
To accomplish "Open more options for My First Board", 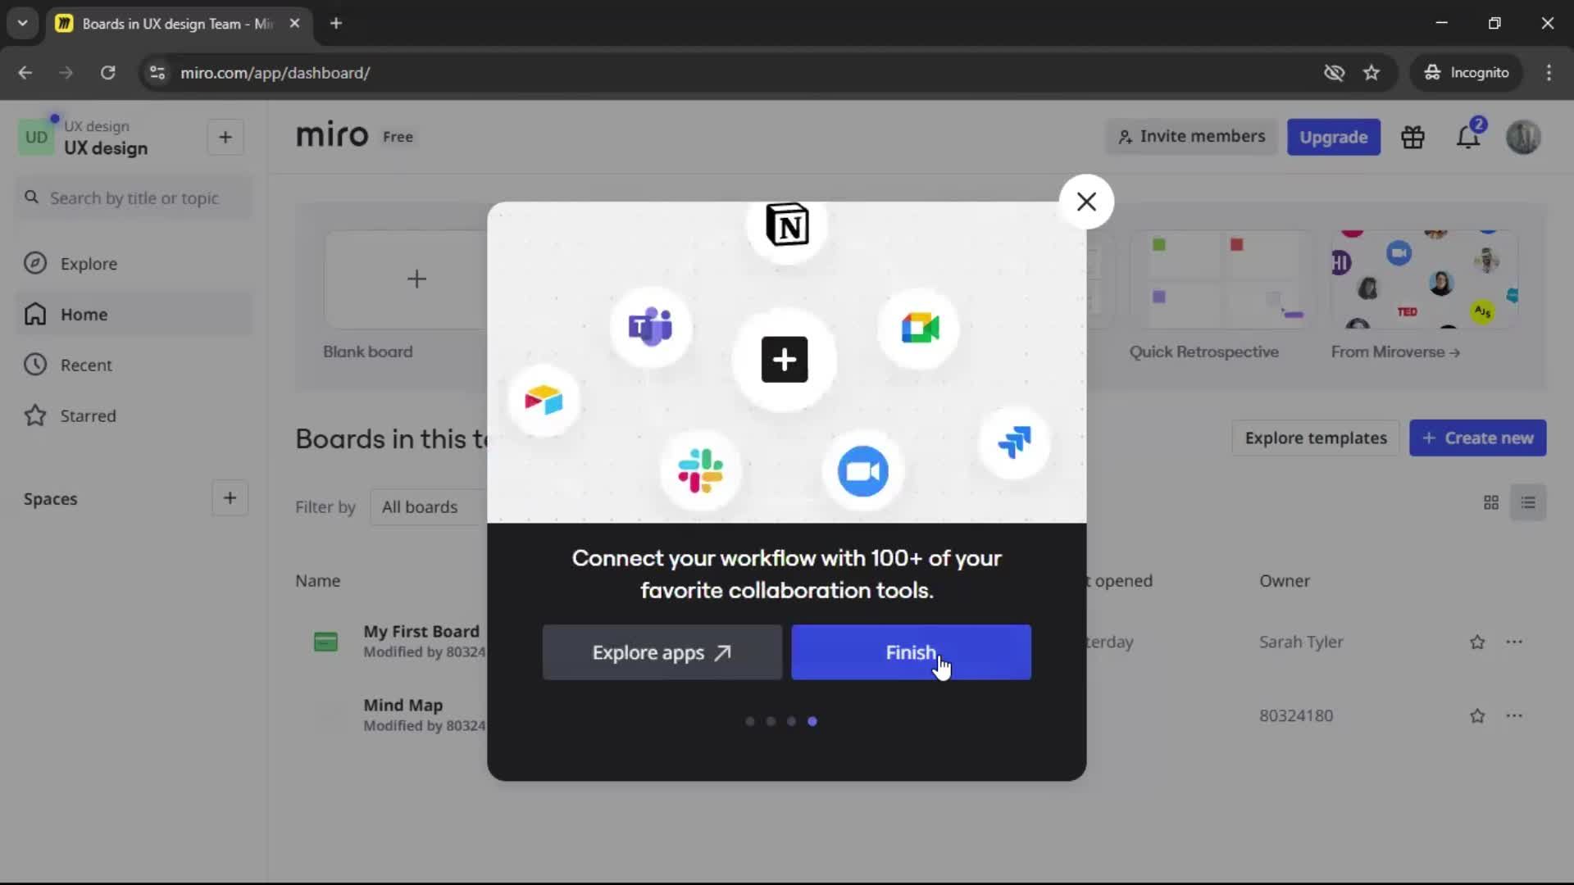I will point(1514,642).
